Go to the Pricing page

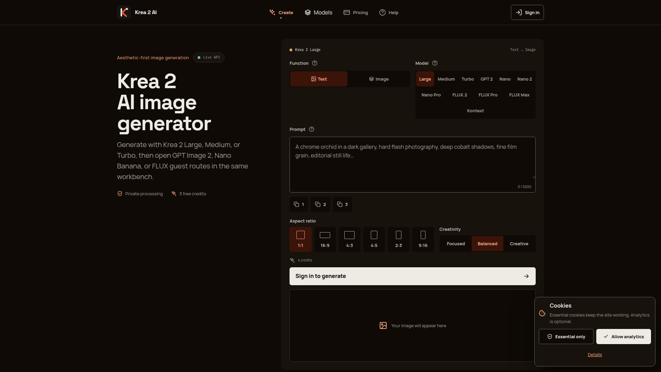(356, 12)
